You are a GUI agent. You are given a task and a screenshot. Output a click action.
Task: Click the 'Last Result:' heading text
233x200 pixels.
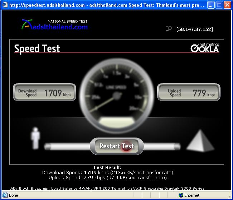pos(108,168)
